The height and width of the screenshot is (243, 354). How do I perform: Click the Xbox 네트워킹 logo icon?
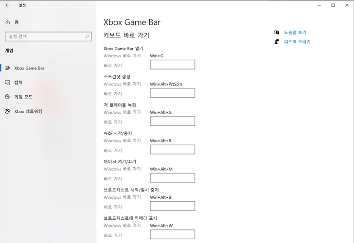7,111
